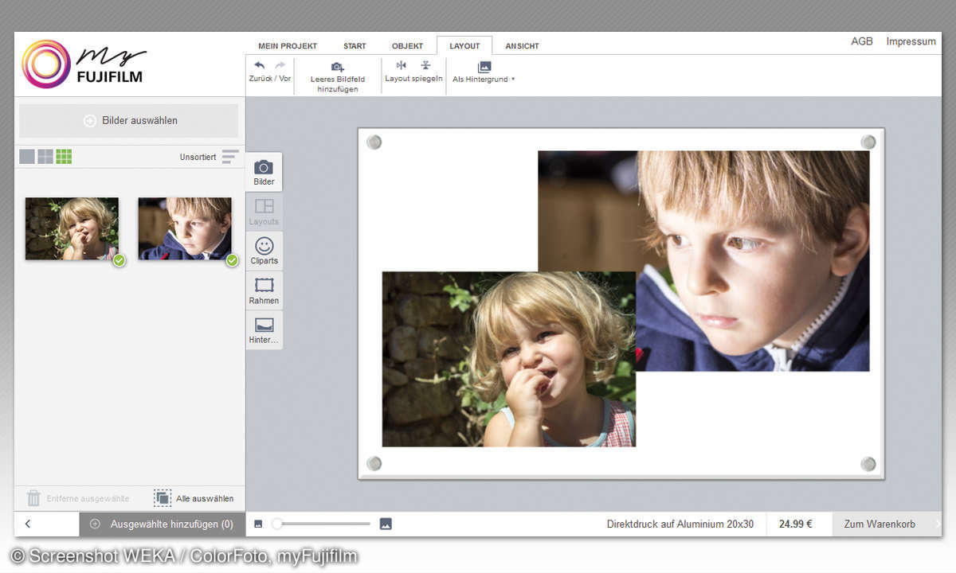
Task: Click the redo (Vor) arrow icon
Action: (x=280, y=65)
